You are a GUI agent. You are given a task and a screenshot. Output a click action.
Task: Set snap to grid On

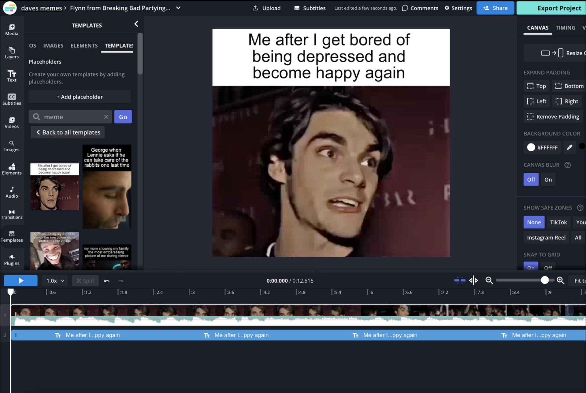(x=531, y=266)
